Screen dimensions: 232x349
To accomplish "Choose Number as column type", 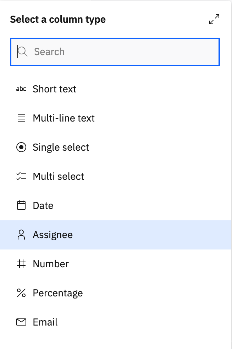I will click(51, 264).
